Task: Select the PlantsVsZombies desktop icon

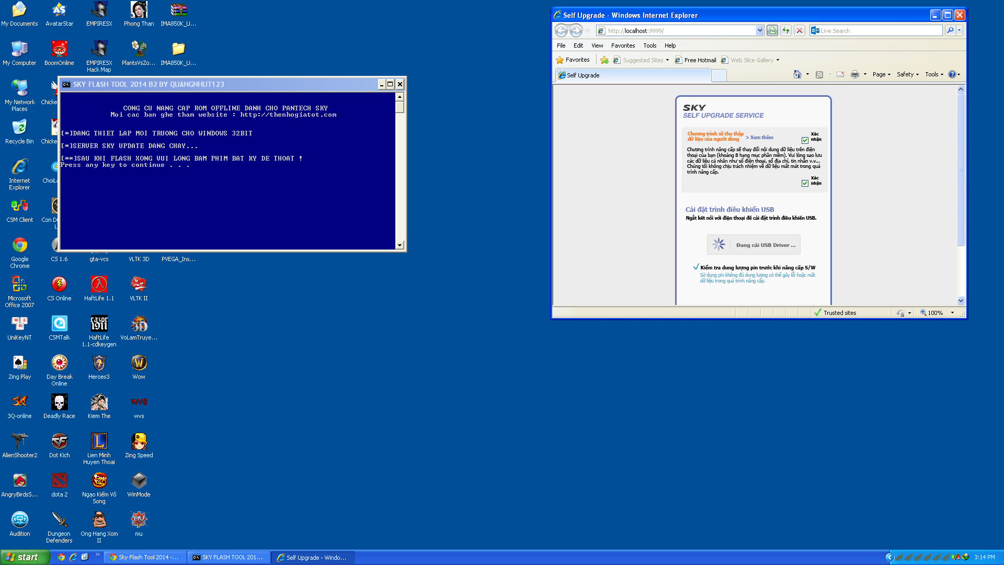Action: 139,53
